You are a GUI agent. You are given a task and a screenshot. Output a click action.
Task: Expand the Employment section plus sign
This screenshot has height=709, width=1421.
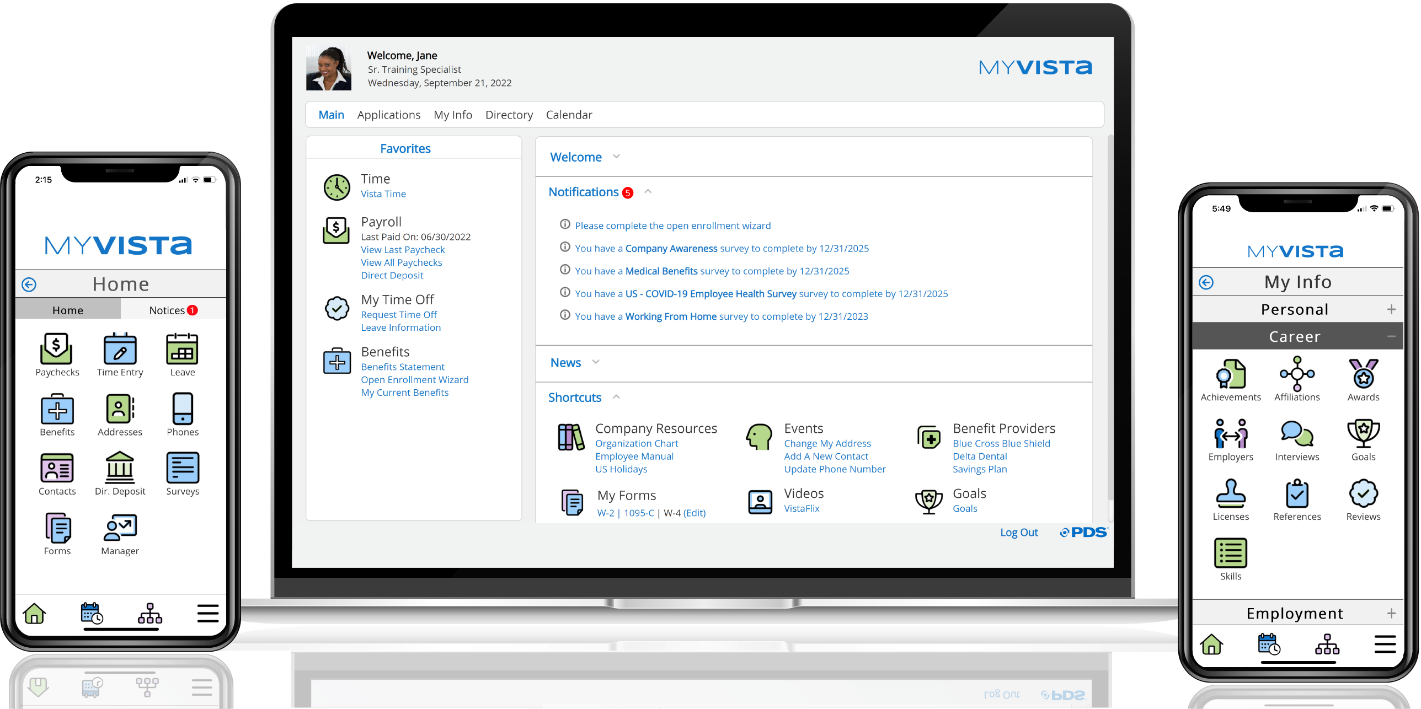tap(1391, 613)
